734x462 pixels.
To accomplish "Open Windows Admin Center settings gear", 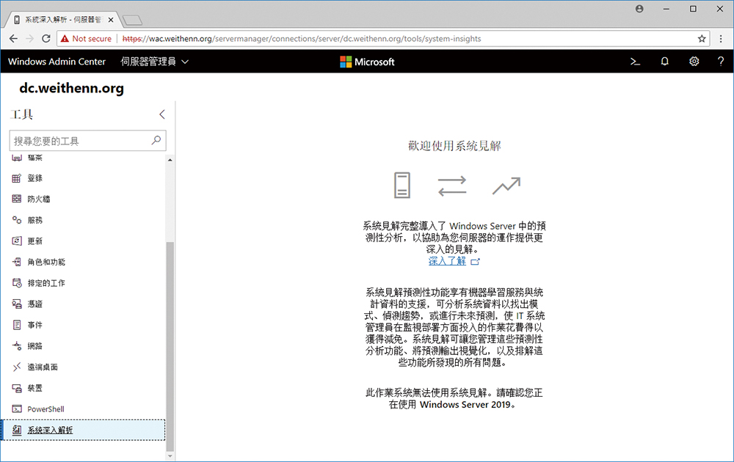I will 694,62.
